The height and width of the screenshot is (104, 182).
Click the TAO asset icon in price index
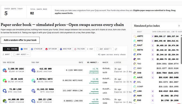(x=135, y=64)
